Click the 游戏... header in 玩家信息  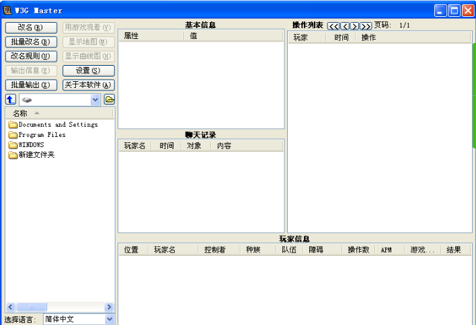click(x=423, y=250)
